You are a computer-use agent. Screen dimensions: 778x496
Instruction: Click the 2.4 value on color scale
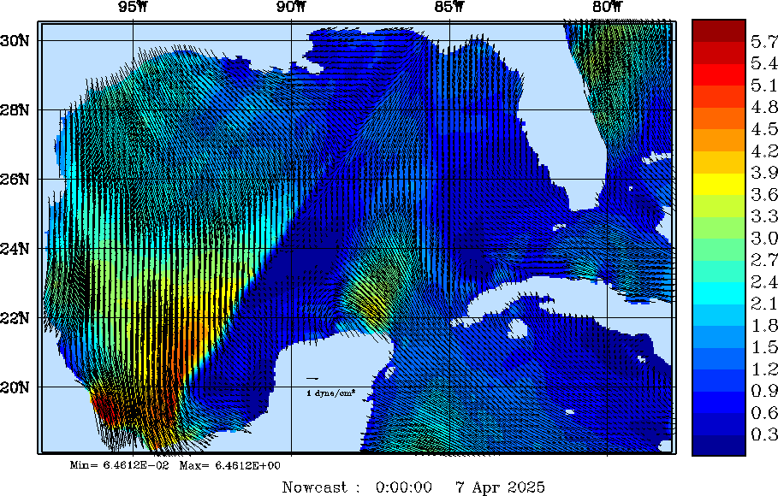(x=764, y=281)
